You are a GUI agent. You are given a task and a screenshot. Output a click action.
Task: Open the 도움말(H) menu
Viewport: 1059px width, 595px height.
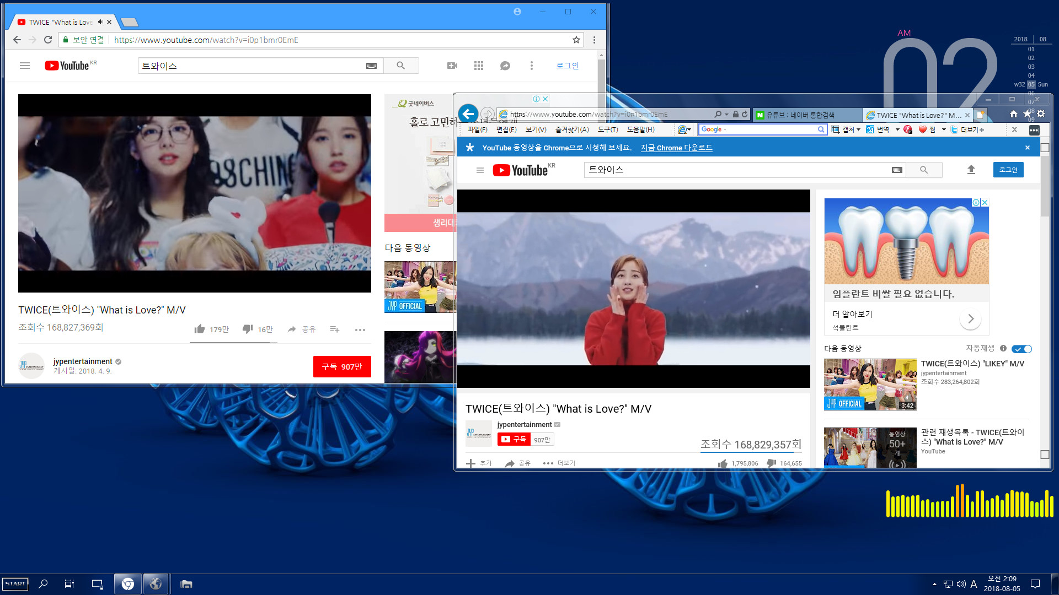[641, 129]
